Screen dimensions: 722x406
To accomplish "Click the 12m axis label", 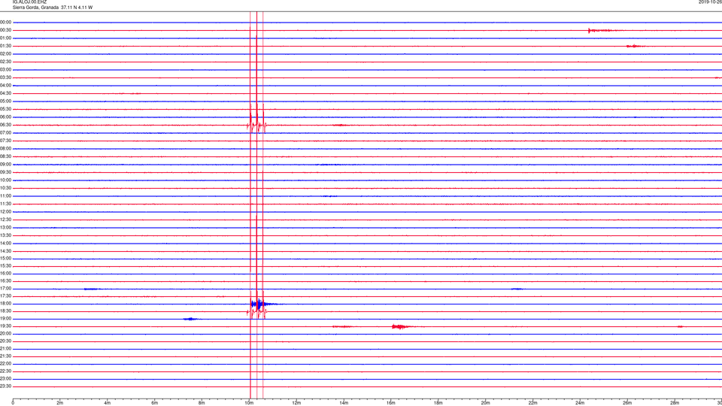I will pos(296,403).
